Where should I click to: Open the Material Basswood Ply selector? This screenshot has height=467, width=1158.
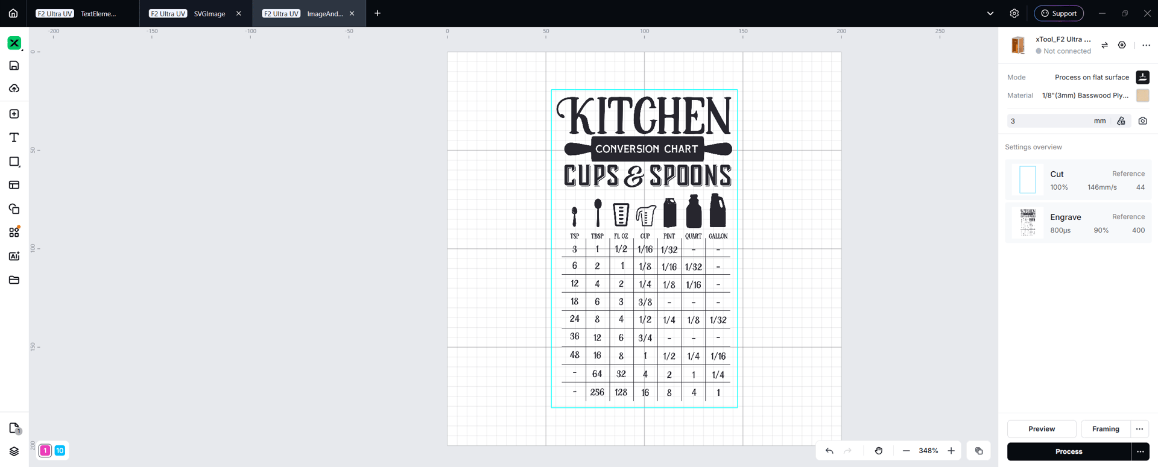1085,95
